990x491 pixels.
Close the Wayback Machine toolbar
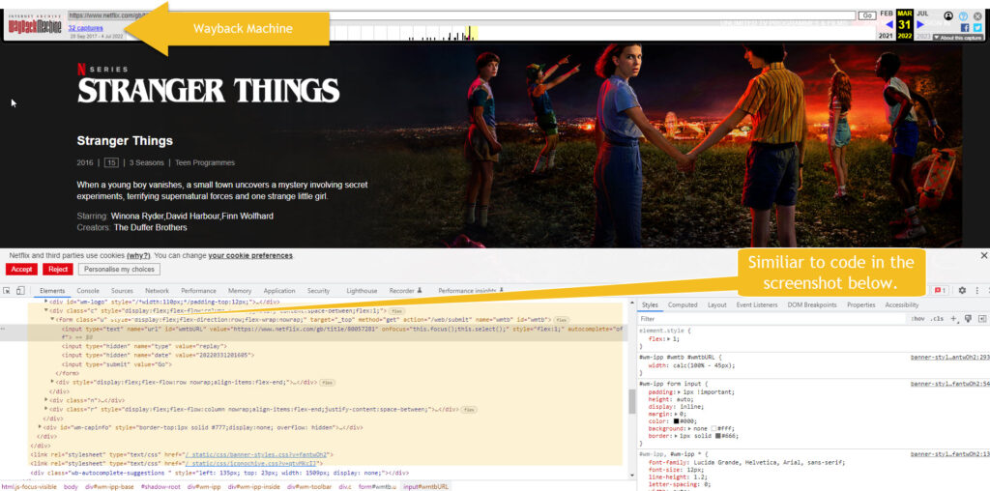pyautogui.click(x=977, y=15)
